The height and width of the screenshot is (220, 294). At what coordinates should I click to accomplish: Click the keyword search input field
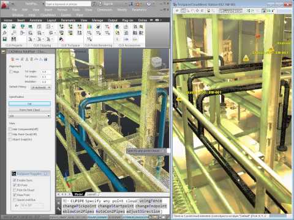point(68,4)
